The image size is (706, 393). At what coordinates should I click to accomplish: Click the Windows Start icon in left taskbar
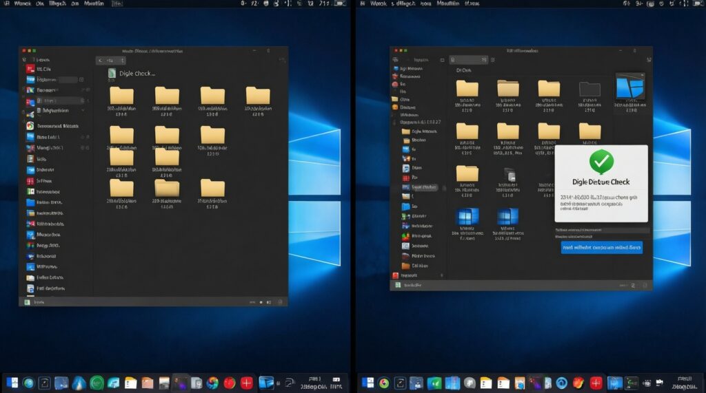tap(12, 383)
